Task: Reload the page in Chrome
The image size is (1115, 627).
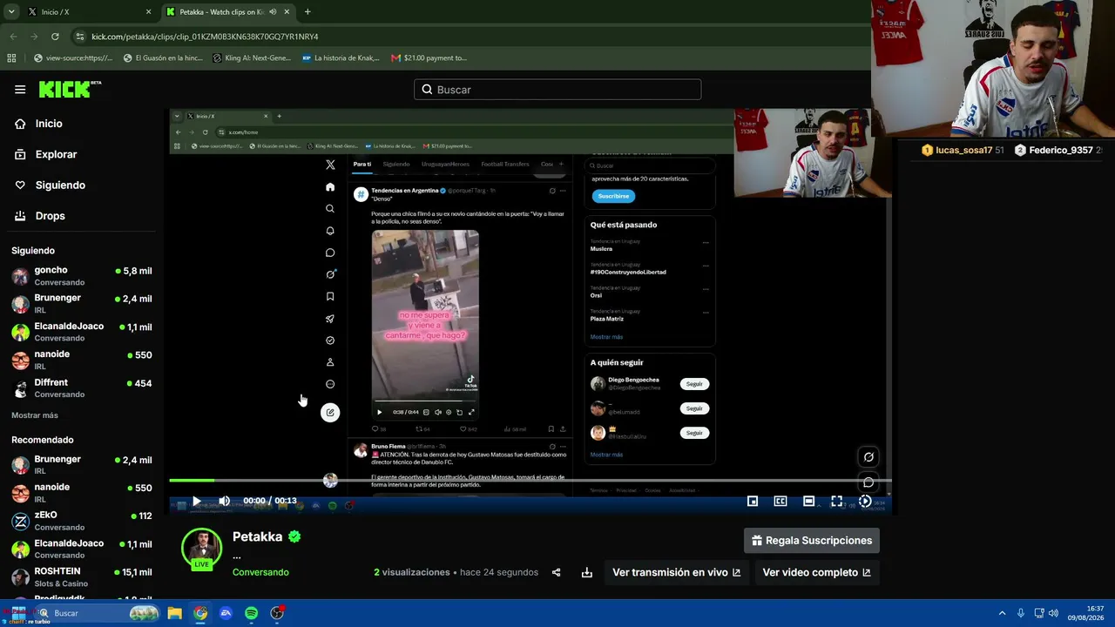Action: tap(55, 37)
